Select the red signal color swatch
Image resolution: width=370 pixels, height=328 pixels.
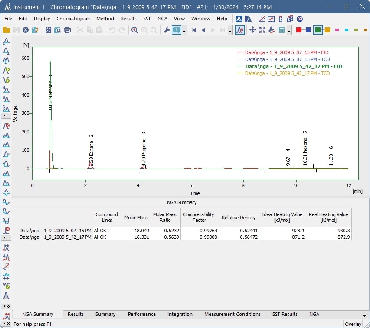pyautogui.click(x=299, y=30)
